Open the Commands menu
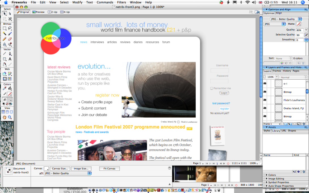 click(105, 2)
